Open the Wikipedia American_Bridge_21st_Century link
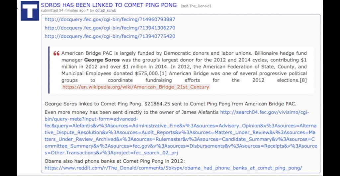 coord(135,87)
